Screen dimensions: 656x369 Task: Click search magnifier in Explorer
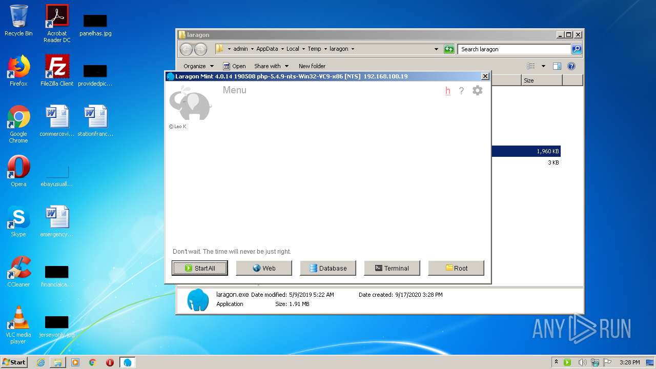577,49
